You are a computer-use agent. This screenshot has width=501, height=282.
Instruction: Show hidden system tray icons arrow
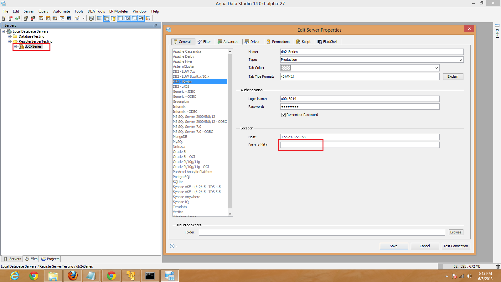click(447, 276)
